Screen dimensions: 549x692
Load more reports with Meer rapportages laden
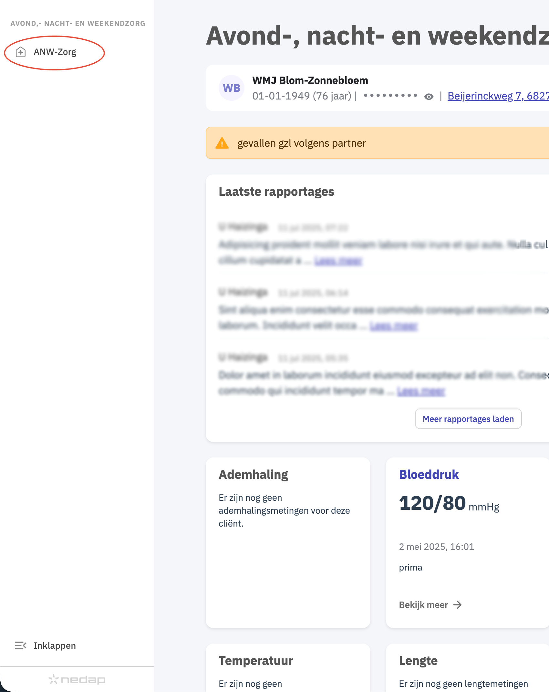tap(468, 419)
